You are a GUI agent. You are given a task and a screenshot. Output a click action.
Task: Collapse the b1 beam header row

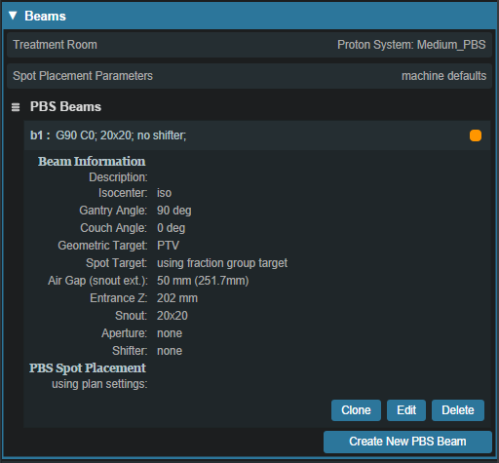tap(257, 135)
